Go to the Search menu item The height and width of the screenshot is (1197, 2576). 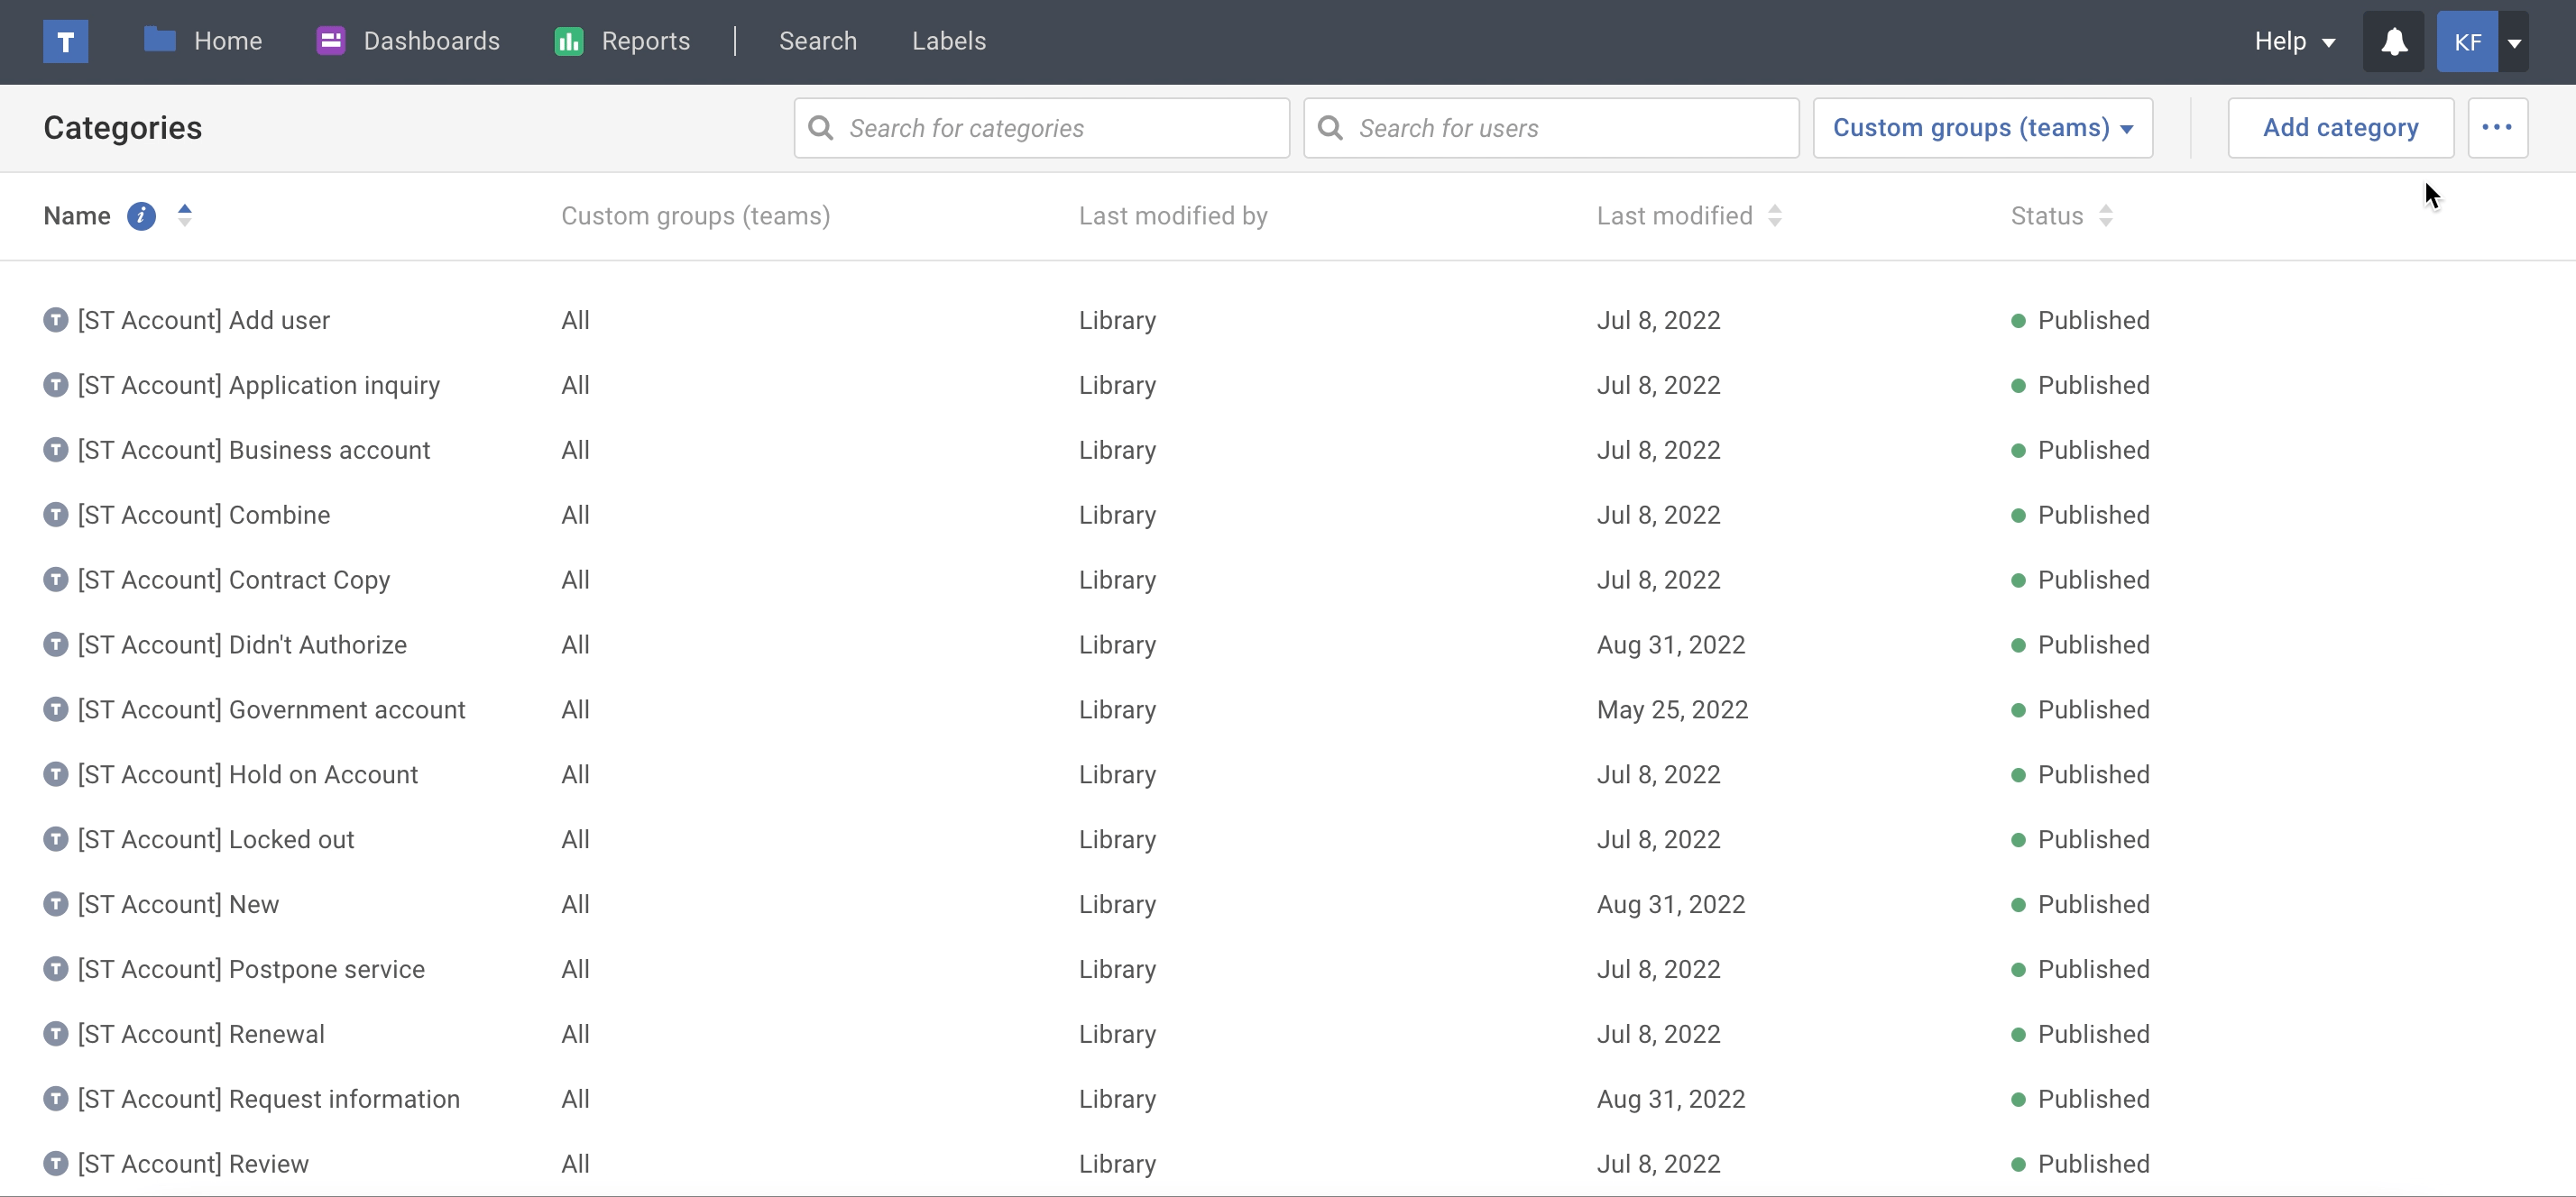817,41
